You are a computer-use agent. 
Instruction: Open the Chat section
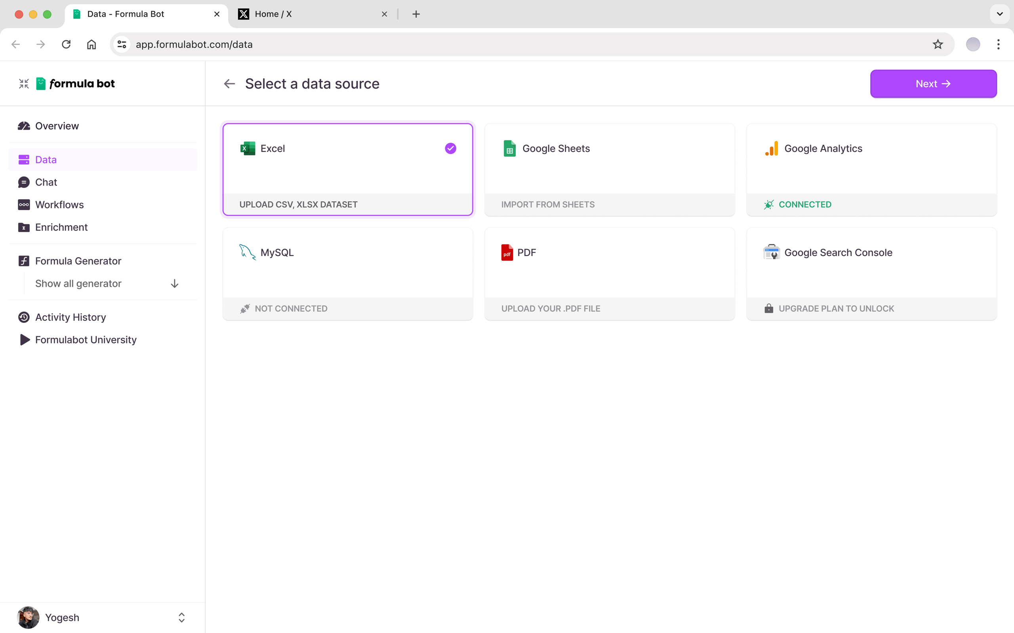(x=103, y=182)
